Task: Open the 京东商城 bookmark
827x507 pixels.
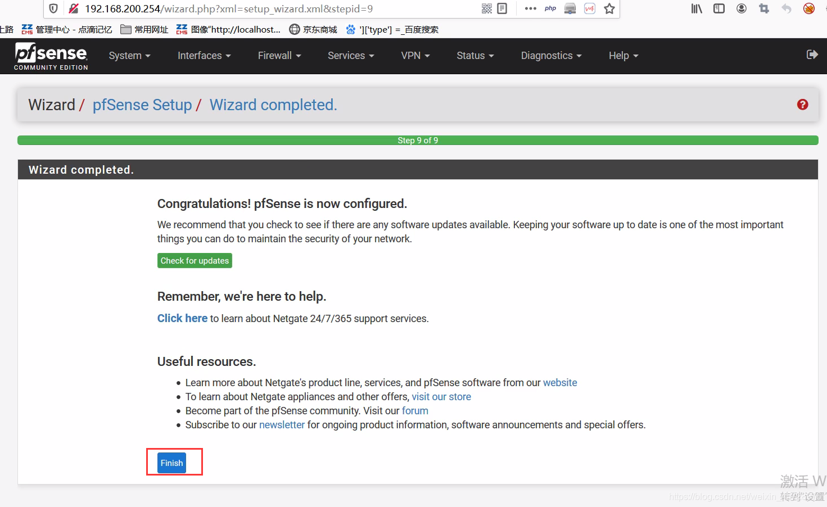Action: [313, 29]
